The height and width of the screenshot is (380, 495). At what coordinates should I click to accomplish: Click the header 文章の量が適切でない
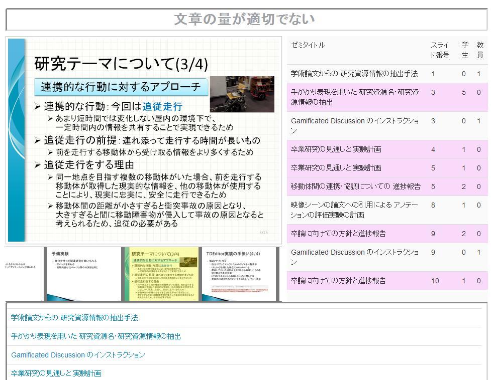point(244,19)
